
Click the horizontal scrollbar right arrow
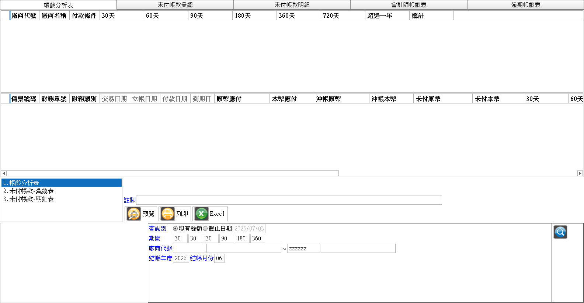580,173
